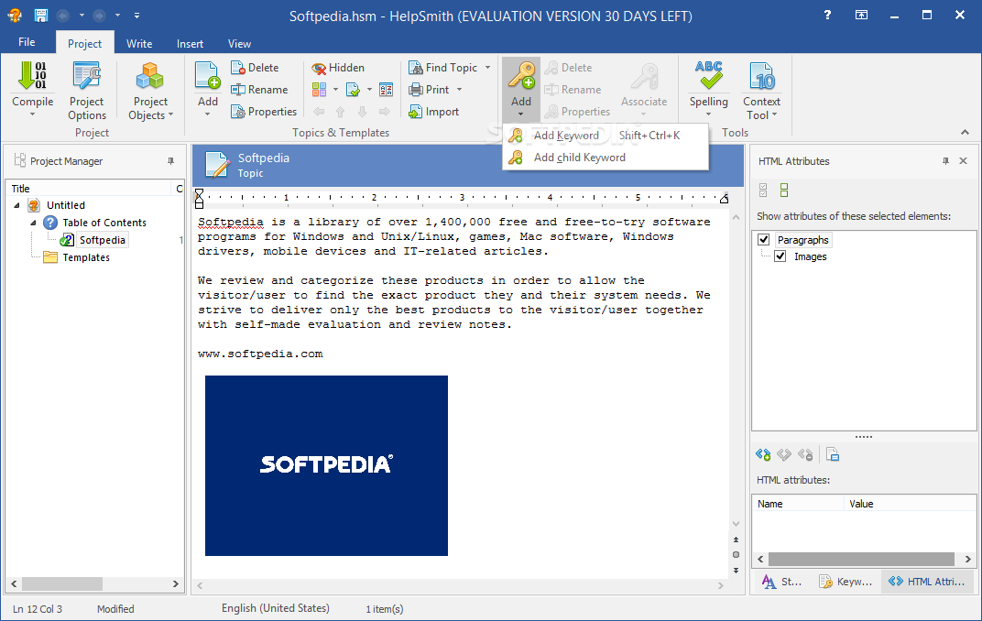Select the Table of Contents item
982x621 pixels.
[104, 223]
